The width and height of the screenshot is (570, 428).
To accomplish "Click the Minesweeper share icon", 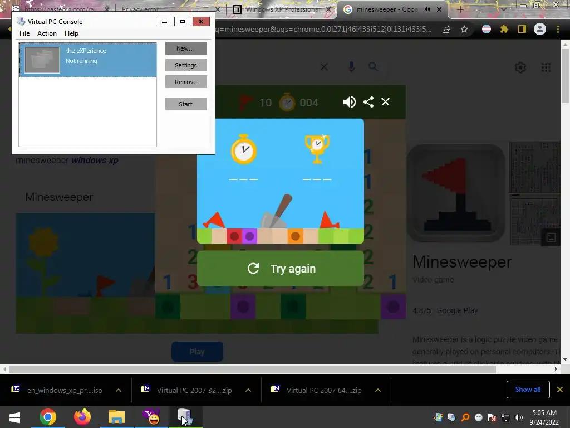I will (368, 102).
